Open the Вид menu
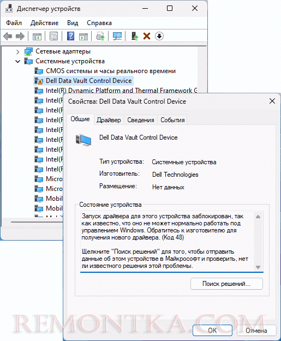Image resolution: width=281 pixels, height=341 pixels. [x=73, y=23]
